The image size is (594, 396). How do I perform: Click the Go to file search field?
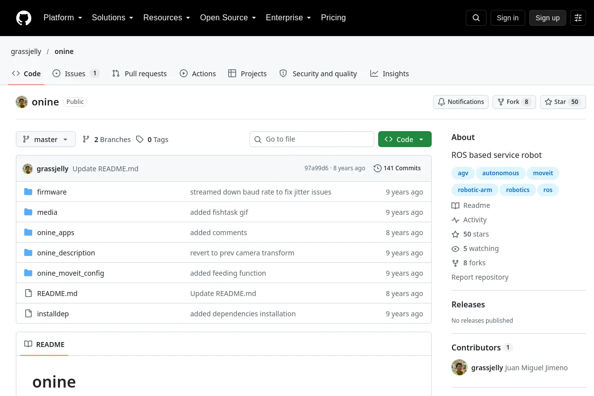tap(312, 140)
